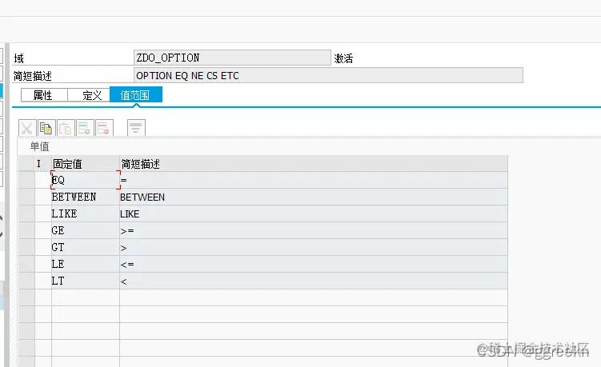The height and width of the screenshot is (367, 601).
Task: Click the first empty fixed value cell below LT
Action: 86,297
